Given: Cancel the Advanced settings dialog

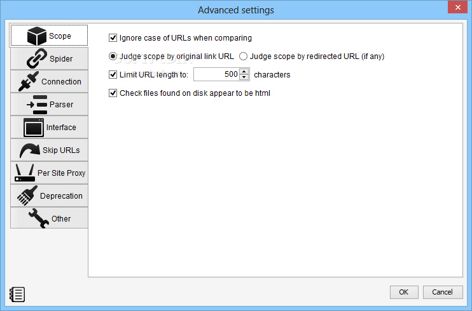Looking at the screenshot, I should coord(443,292).
